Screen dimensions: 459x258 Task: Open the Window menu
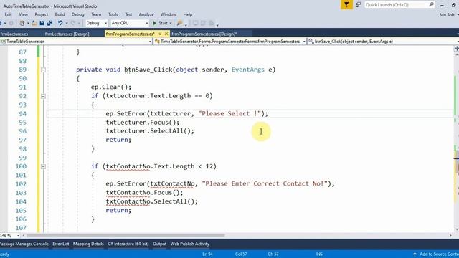pyautogui.click(x=169, y=14)
